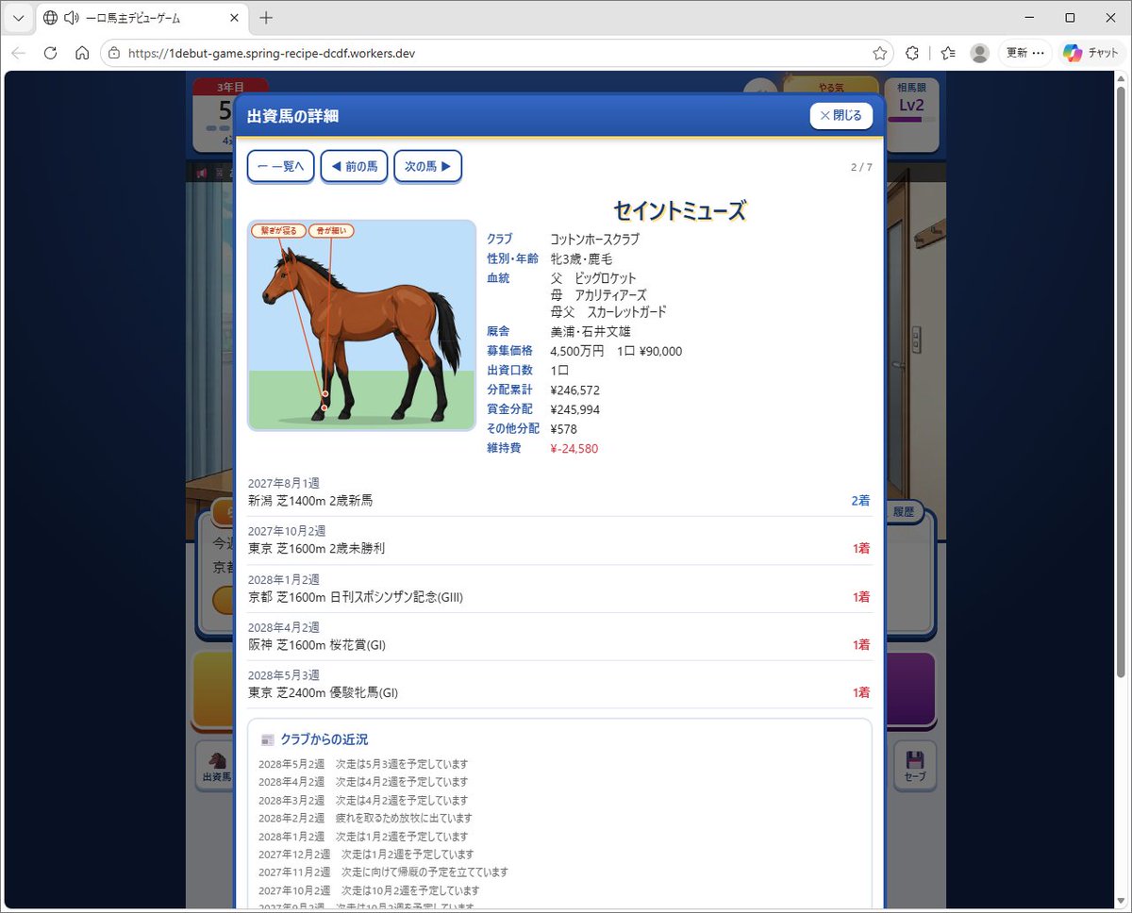
Task: Click the 脚きが堅る trait tag on horse image
Action: pos(278,230)
